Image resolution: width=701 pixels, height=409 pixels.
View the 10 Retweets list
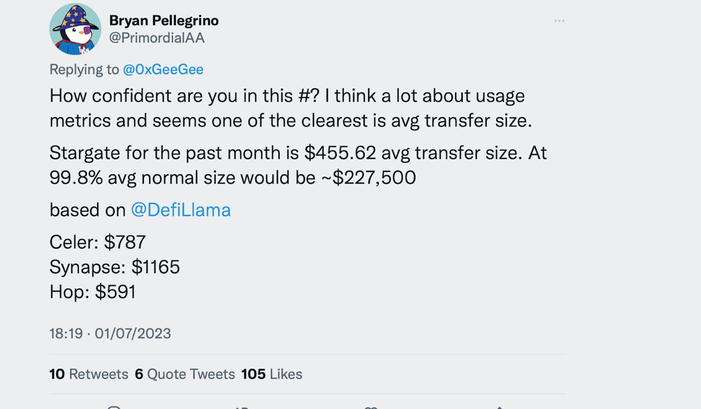tap(89, 374)
